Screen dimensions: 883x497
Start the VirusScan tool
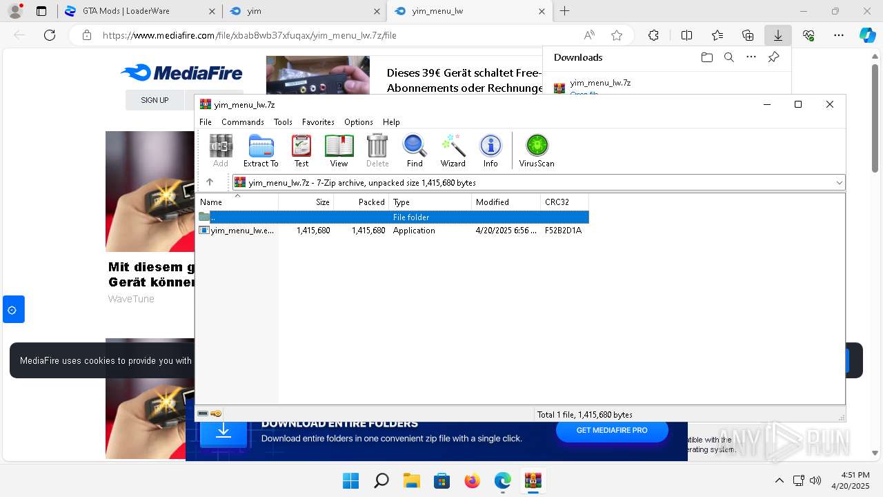537,150
